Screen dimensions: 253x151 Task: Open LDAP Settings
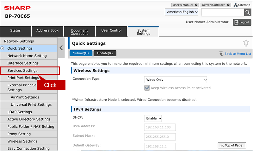(x=29, y=112)
